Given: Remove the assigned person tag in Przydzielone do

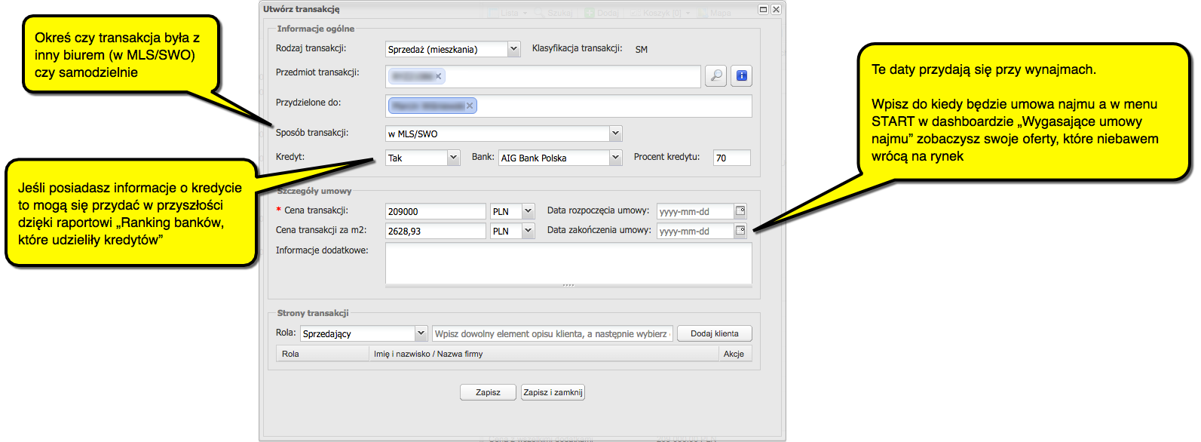Looking at the screenshot, I should (470, 106).
